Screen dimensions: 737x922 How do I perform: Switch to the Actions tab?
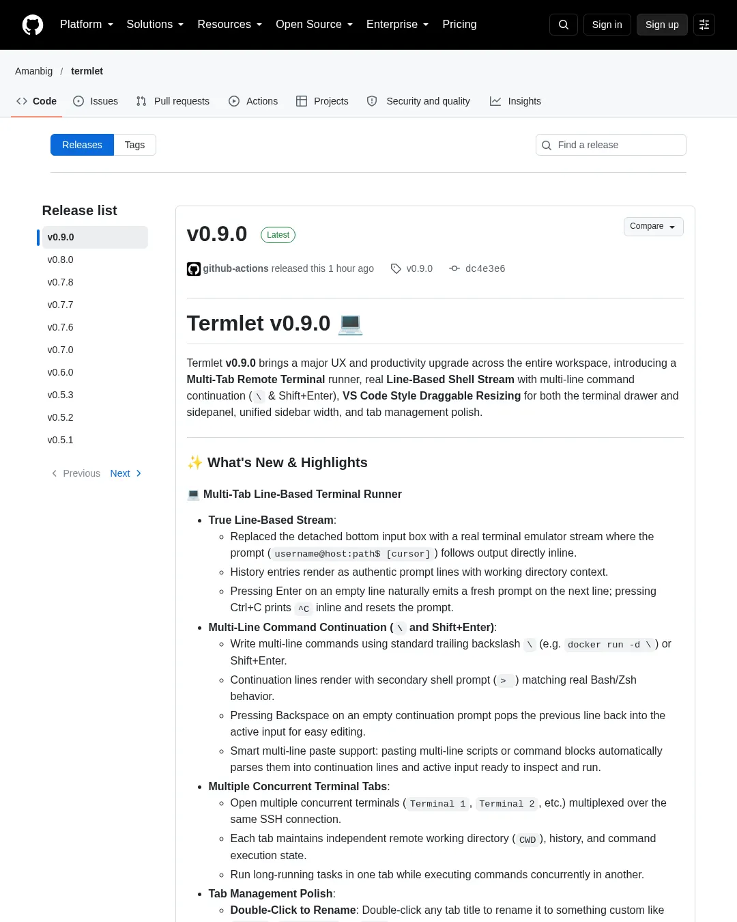point(253,101)
